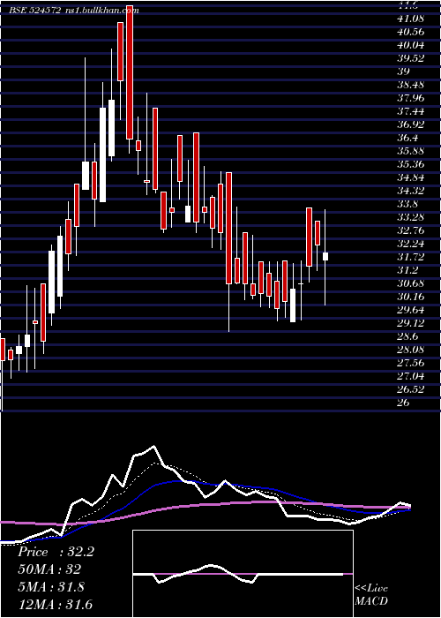Select the 34.32 price axis label
441x618 pixels.
tap(410, 191)
